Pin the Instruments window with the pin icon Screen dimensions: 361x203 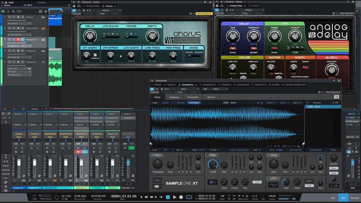334,81
